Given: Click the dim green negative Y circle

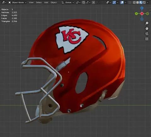Looking at the screenshot, I should (x=148, y=14).
